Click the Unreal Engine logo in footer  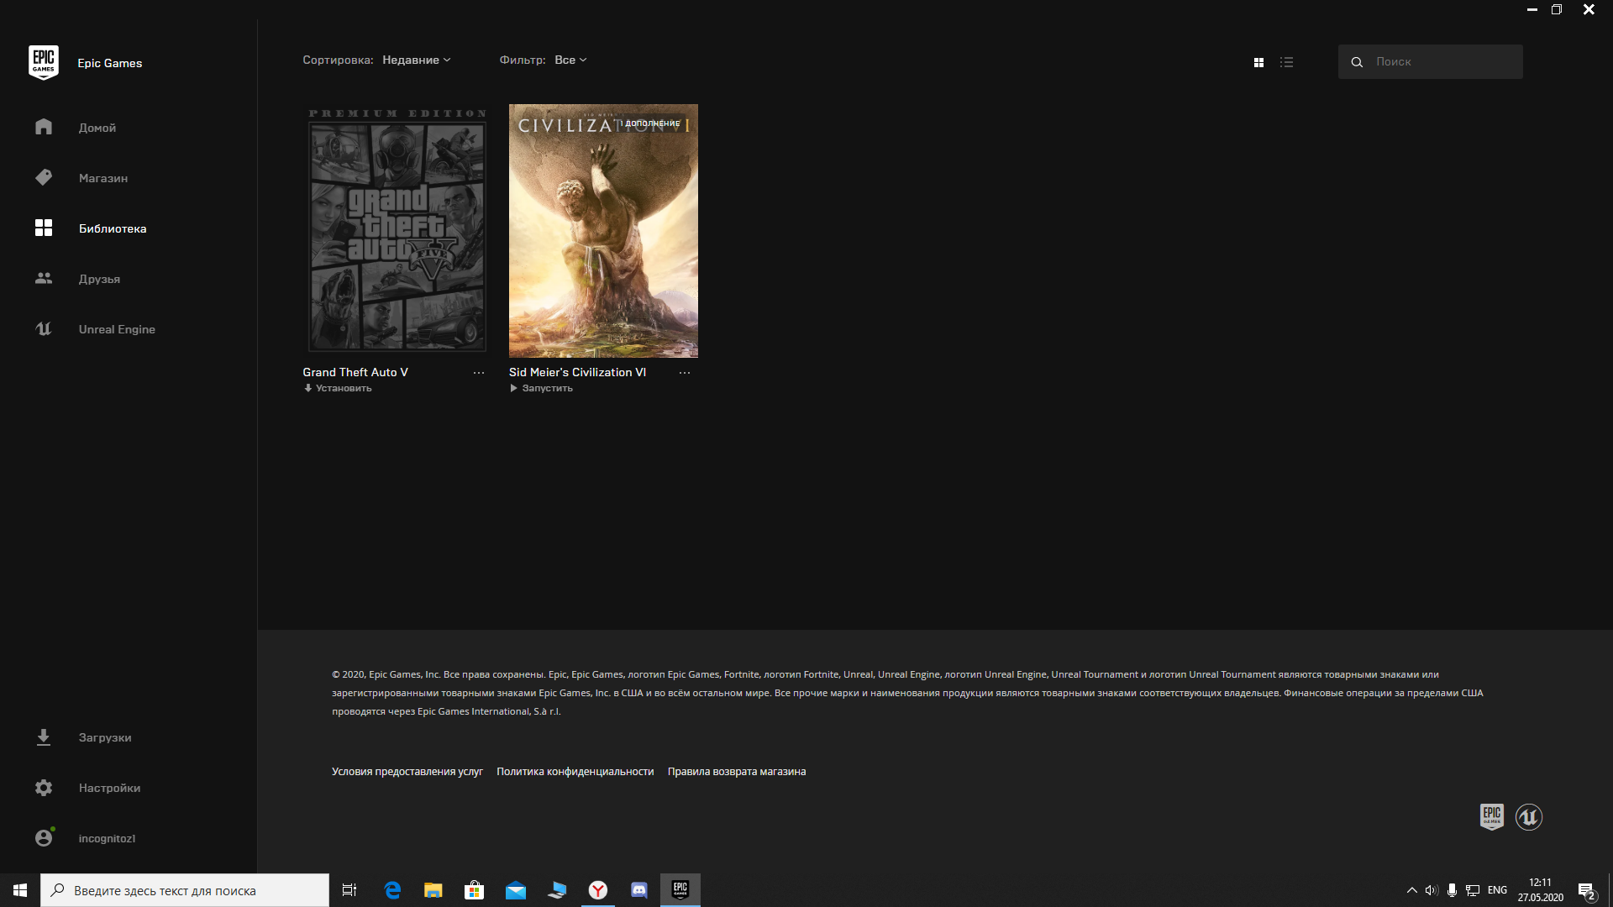pos(1529,816)
